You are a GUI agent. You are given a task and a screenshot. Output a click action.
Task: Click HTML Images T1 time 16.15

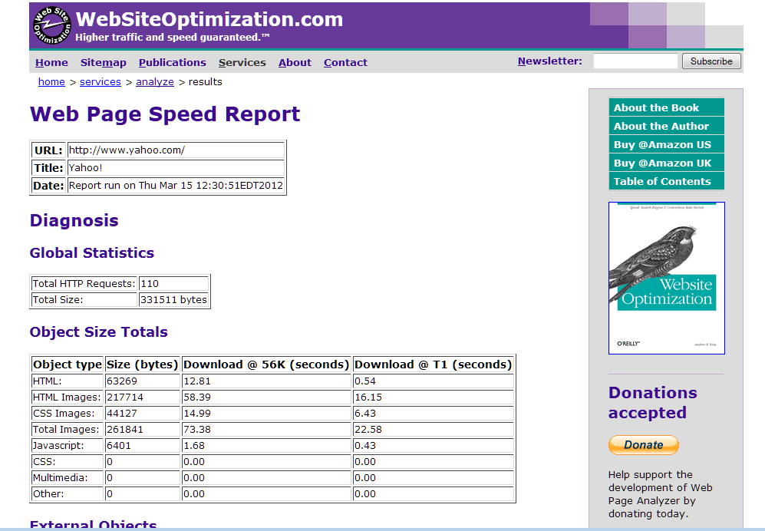(434, 397)
